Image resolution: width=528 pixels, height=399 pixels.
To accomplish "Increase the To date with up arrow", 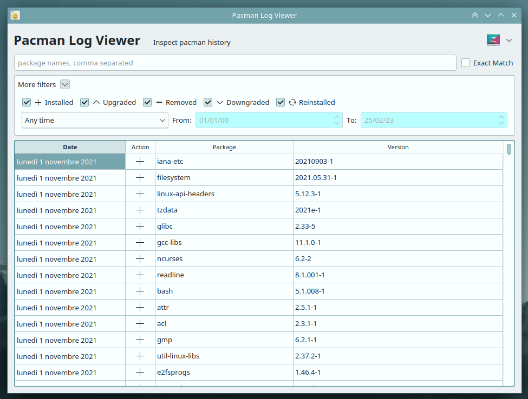I will (x=501, y=117).
